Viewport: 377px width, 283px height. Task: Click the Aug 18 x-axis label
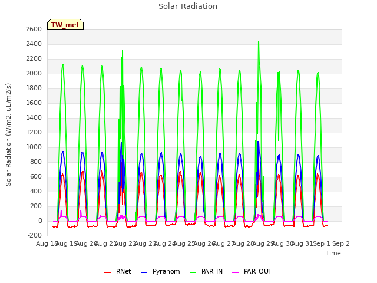[x=47, y=243]
